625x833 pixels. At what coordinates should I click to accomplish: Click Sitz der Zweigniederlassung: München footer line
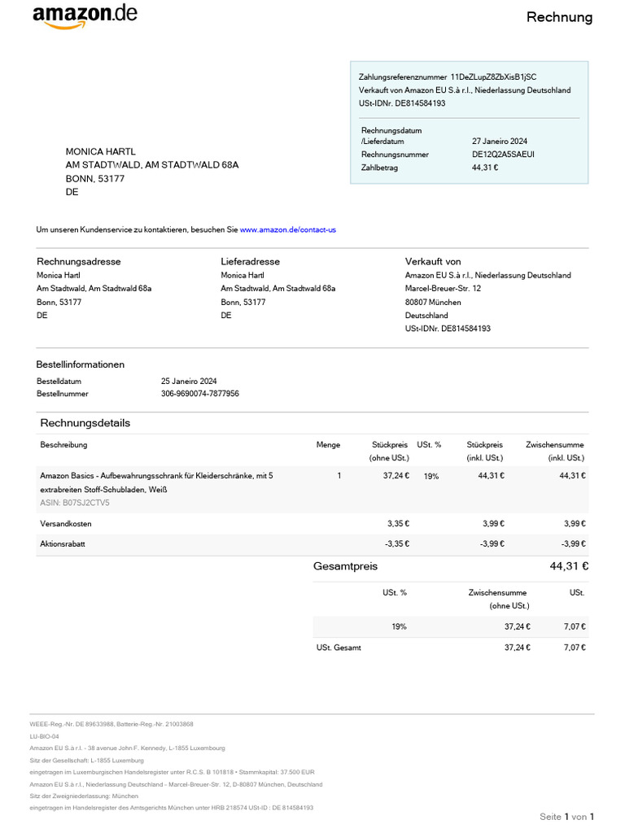(84, 796)
